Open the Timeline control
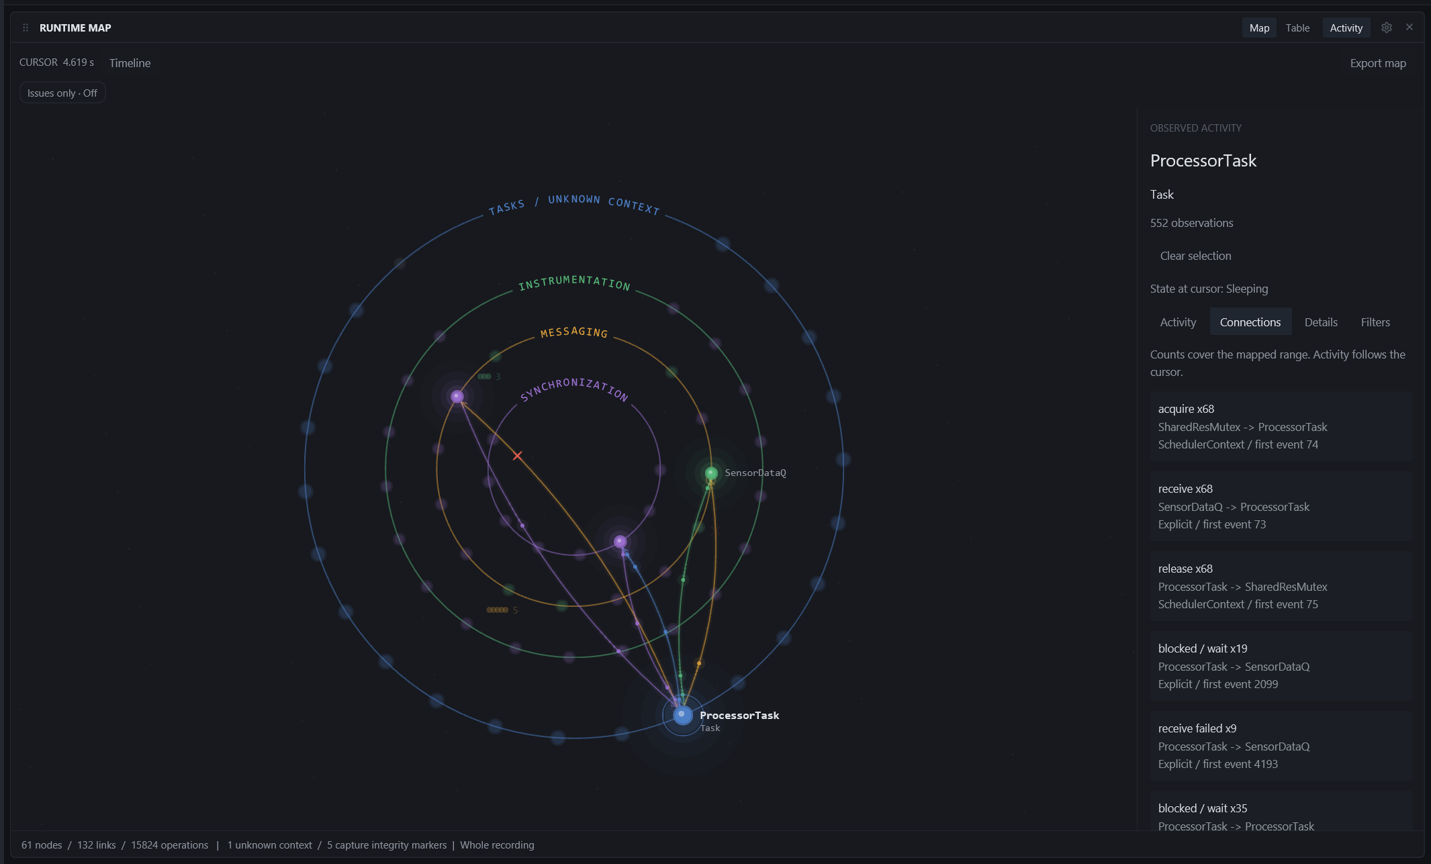Image resolution: width=1431 pixels, height=864 pixels. point(130,63)
